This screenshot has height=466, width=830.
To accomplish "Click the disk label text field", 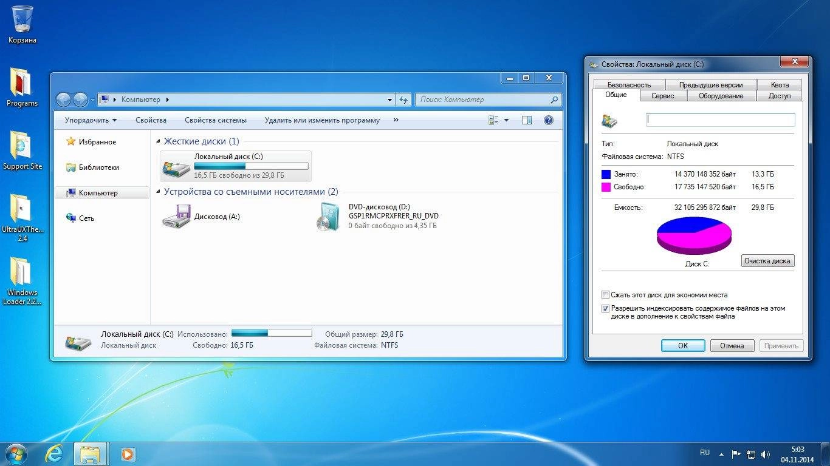I will point(720,120).
